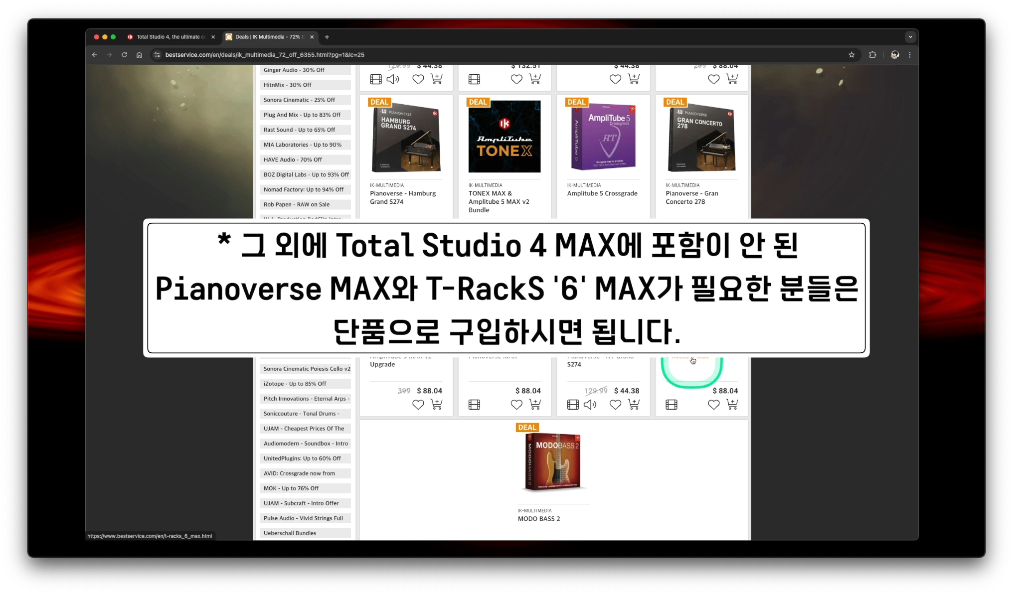
Task: Open the Chrome three-dot menu
Action: (910, 55)
